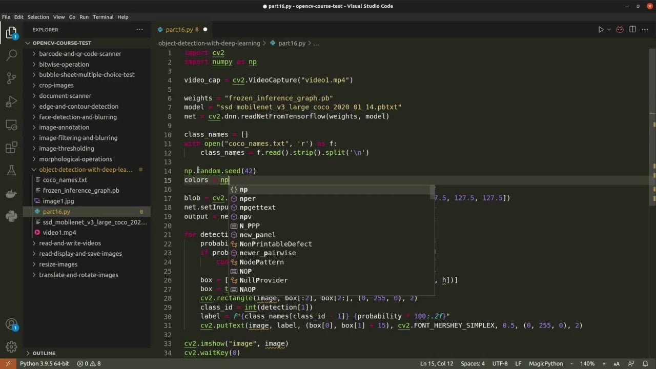This screenshot has height=369, width=656.
Task: Open the run options dropdown arrow
Action: pyautogui.click(x=609, y=30)
